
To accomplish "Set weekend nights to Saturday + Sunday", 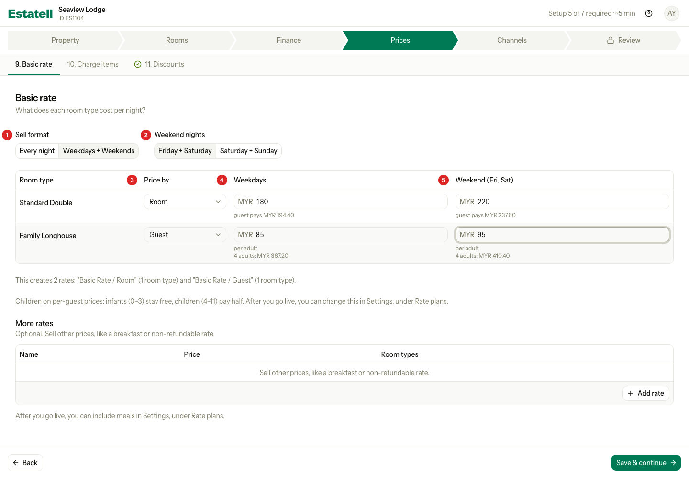I will (249, 151).
